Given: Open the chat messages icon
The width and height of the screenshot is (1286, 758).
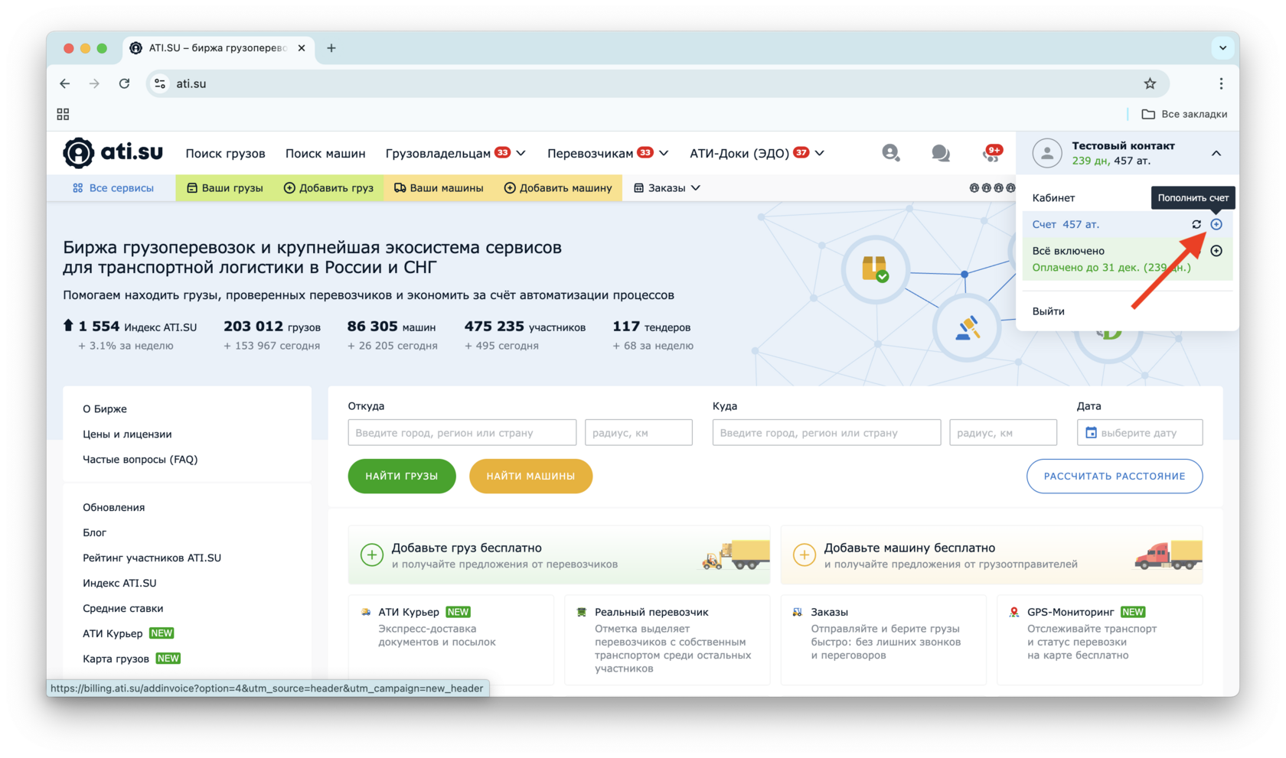Looking at the screenshot, I should click(x=940, y=153).
